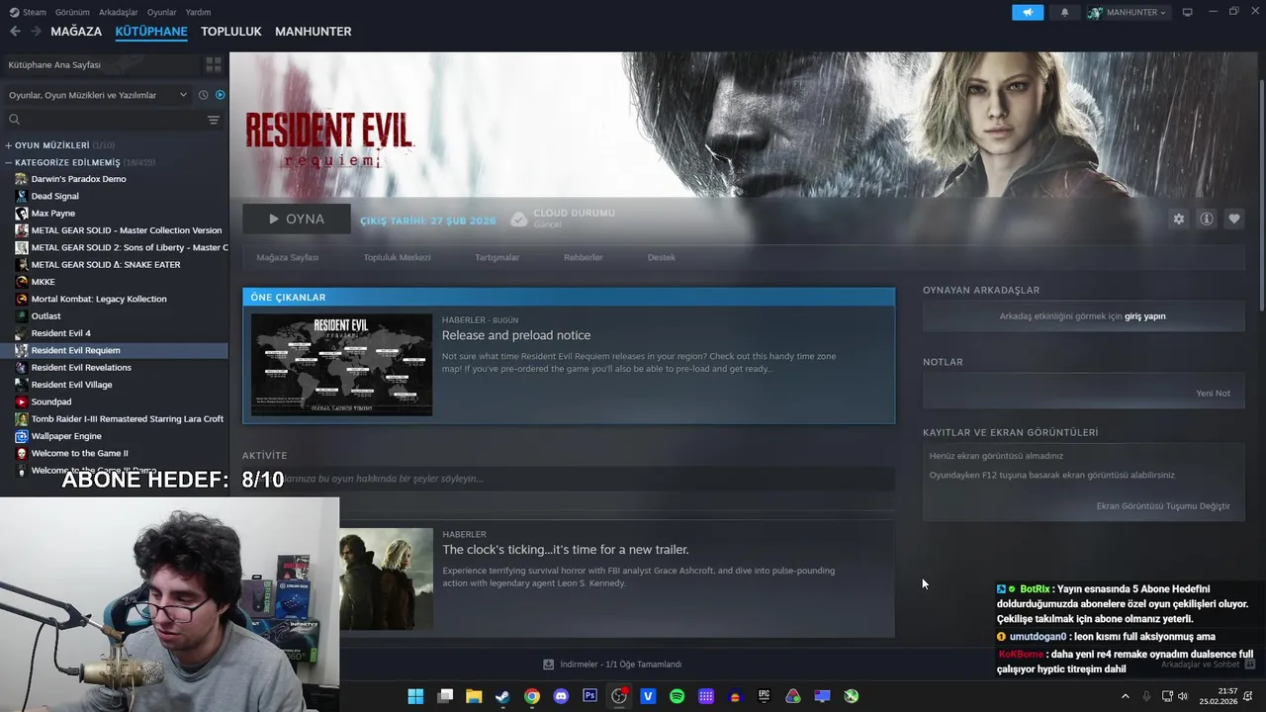
Task: Open Epic Games launcher taskbar icon
Action: [x=764, y=696]
